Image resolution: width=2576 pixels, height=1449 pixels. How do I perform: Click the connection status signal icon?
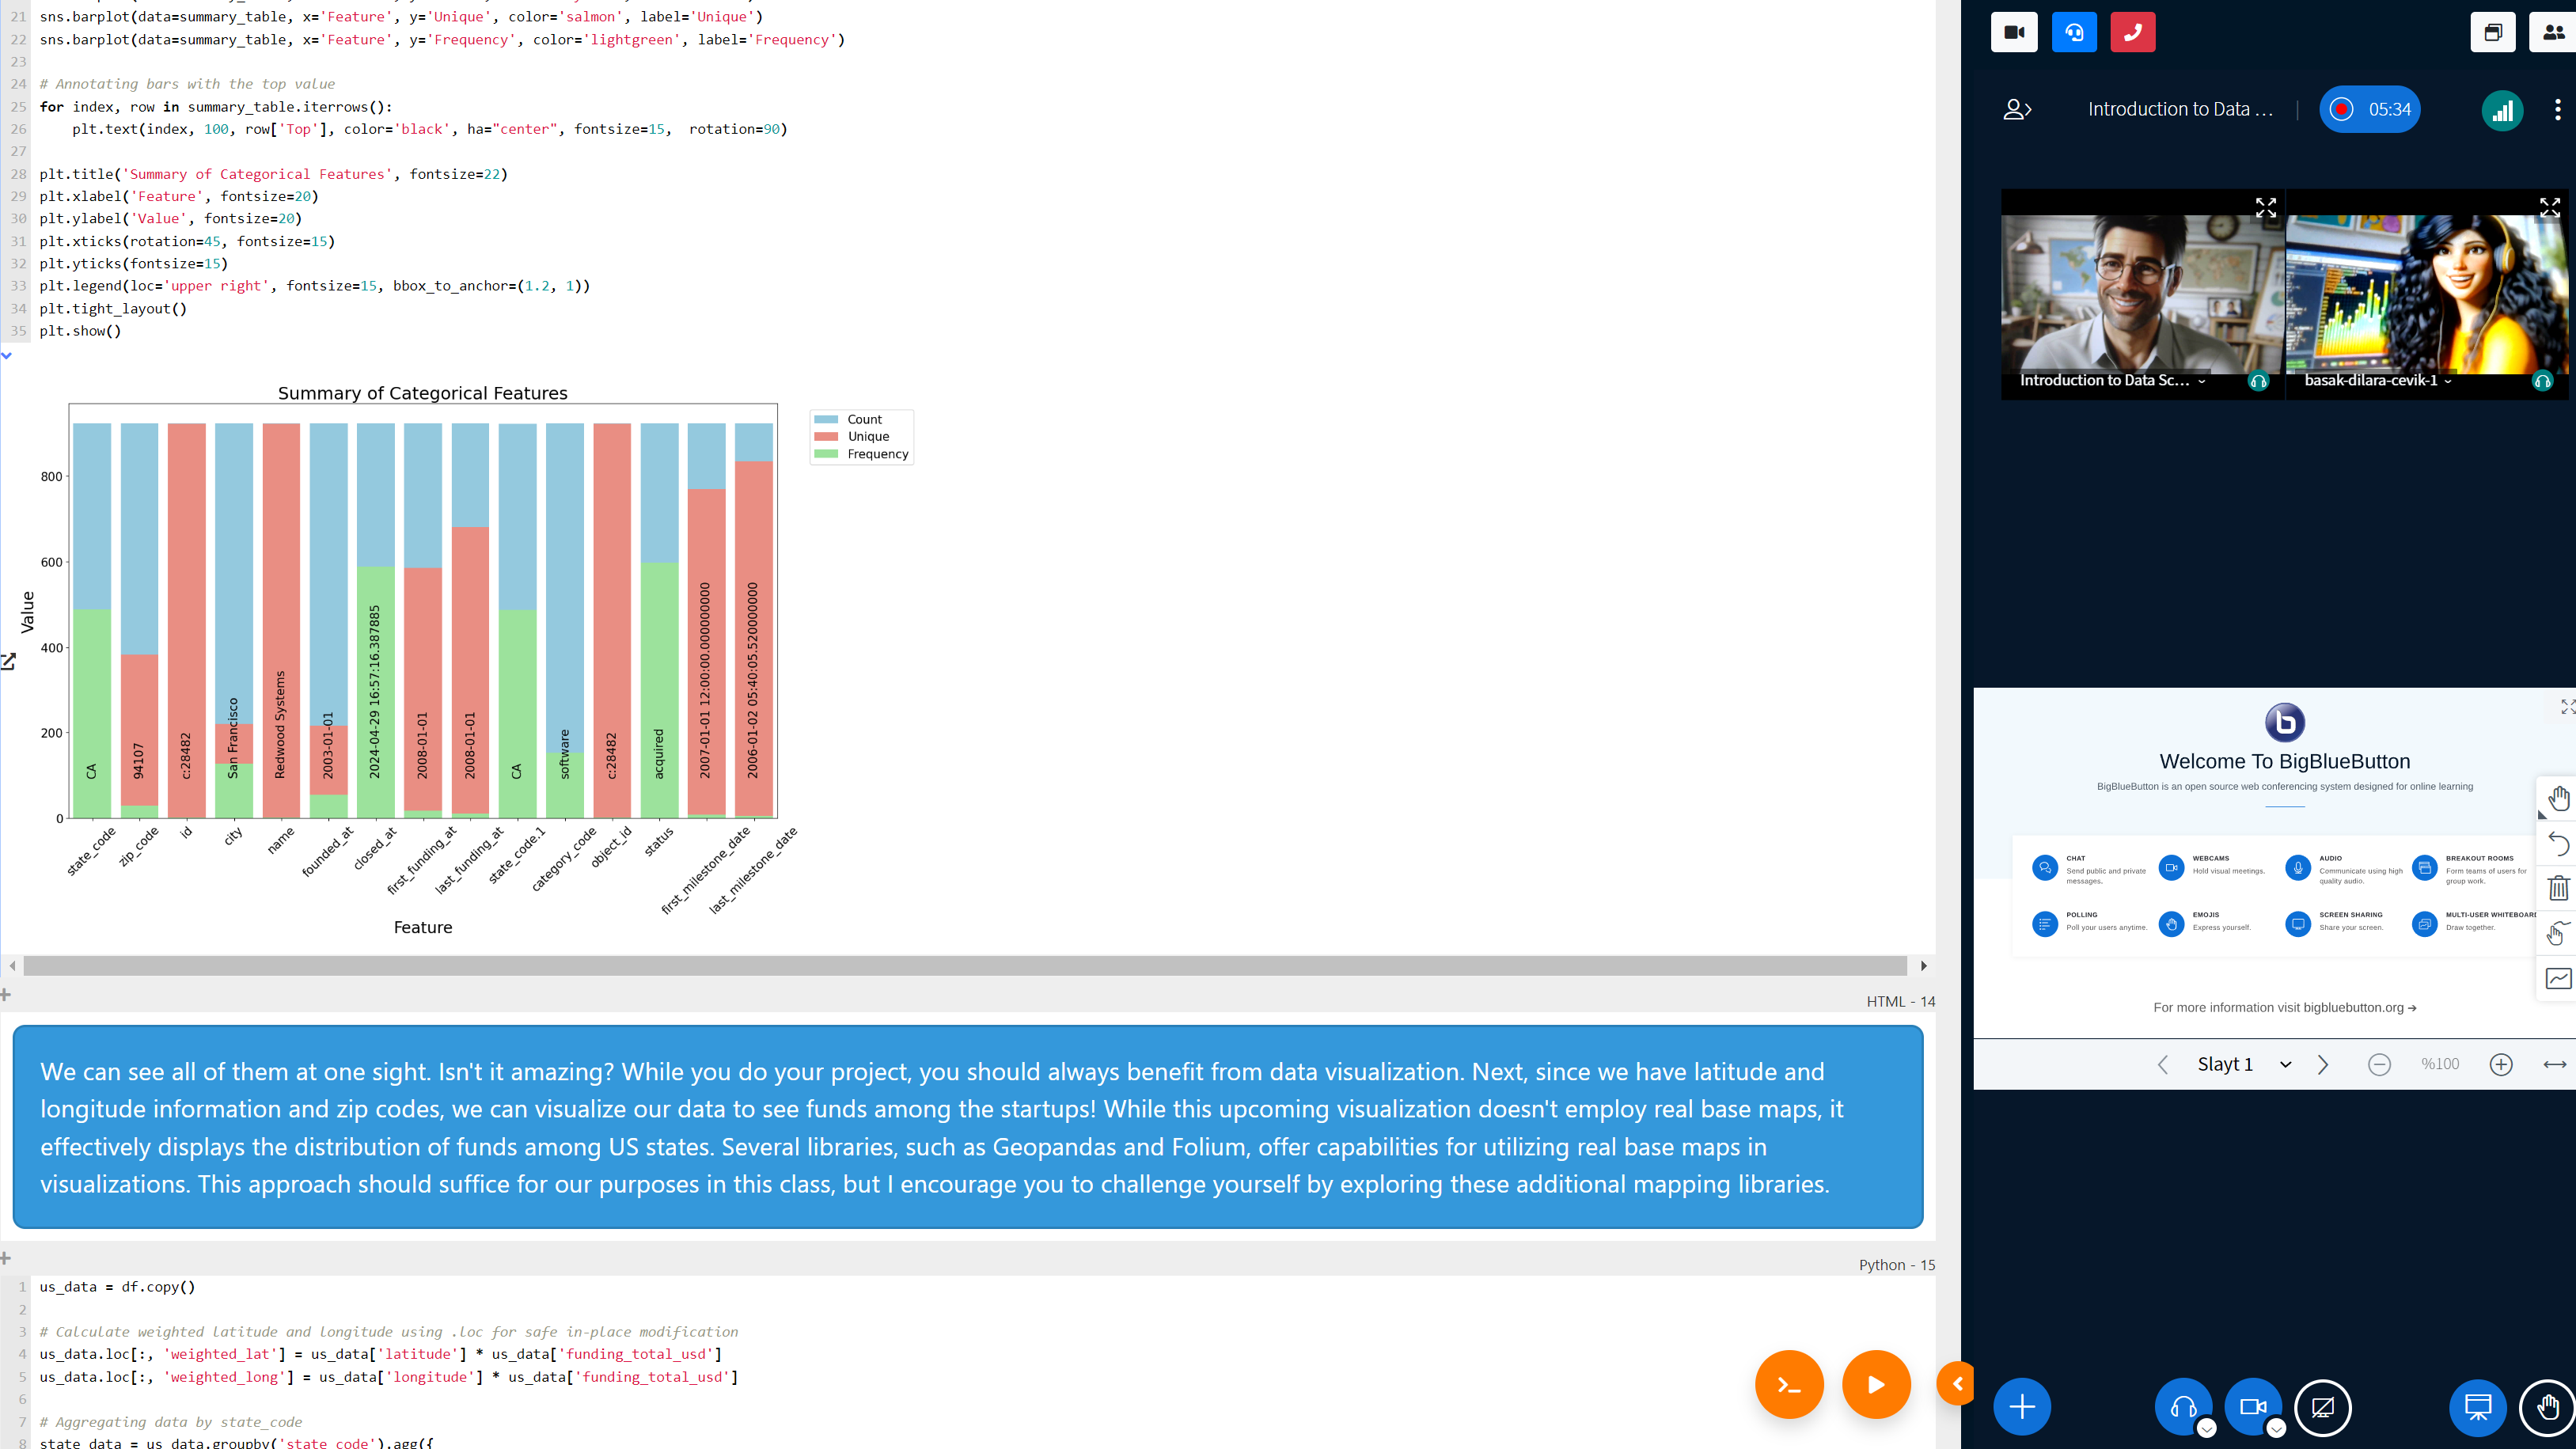tap(2502, 110)
